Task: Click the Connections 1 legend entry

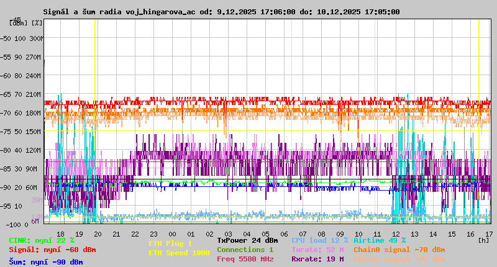Action: point(245,250)
